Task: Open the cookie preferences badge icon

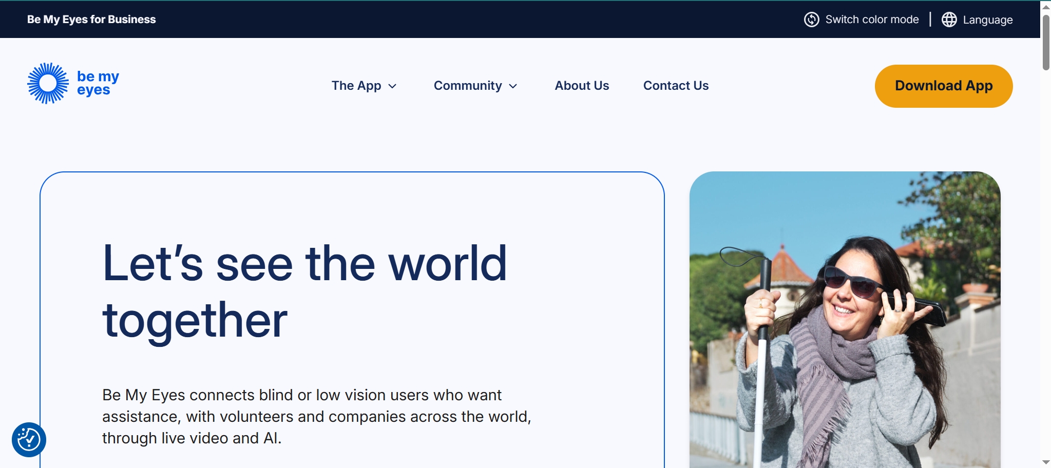Action: click(x=29, y=439)
